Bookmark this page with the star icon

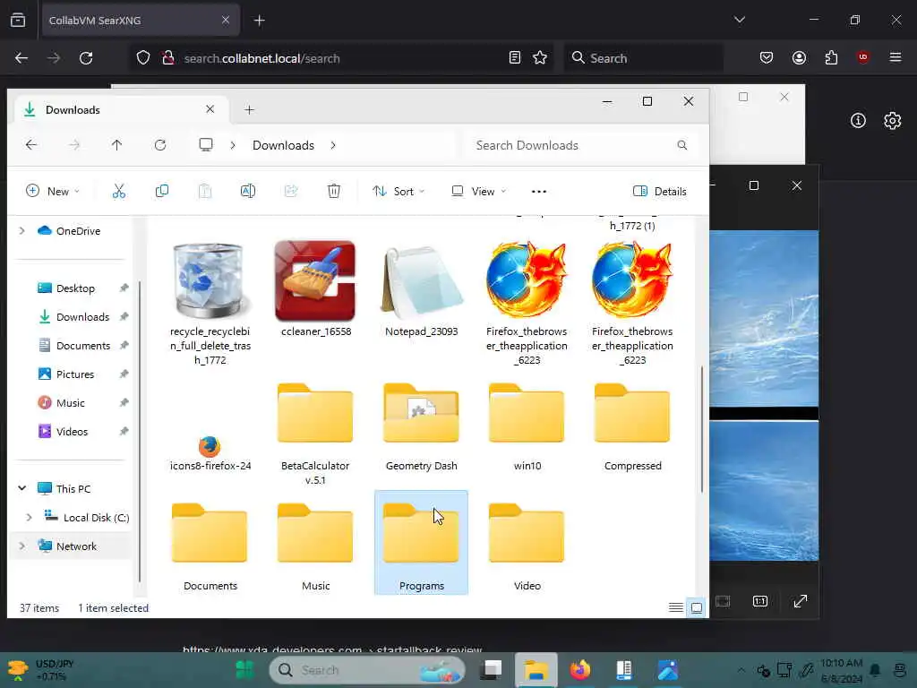(x=540, y=58)
